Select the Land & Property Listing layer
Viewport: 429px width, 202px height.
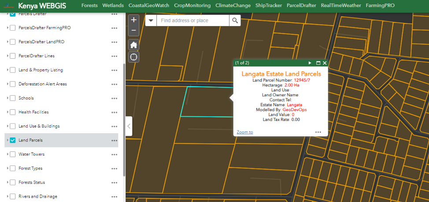13,70
